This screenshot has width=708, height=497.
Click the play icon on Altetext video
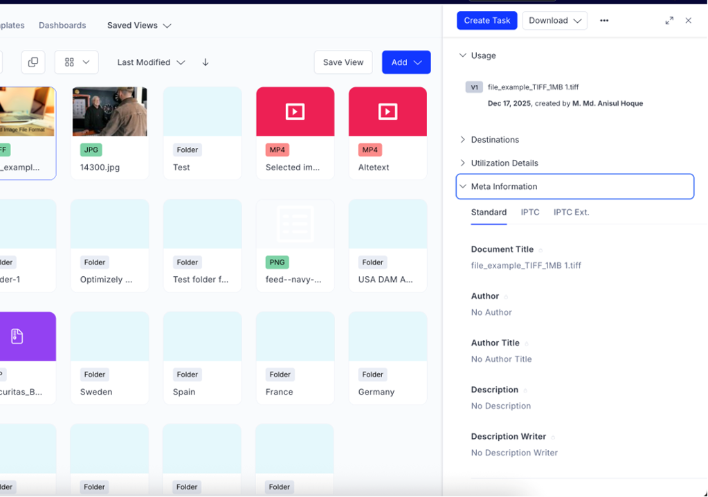[388, 111]
